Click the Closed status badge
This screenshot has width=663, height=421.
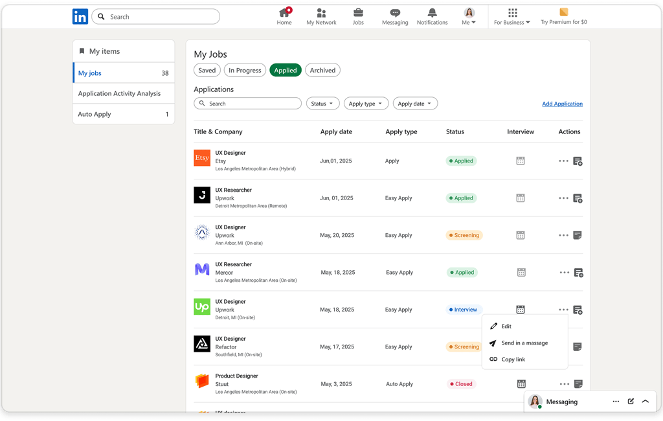pos(461,384)
